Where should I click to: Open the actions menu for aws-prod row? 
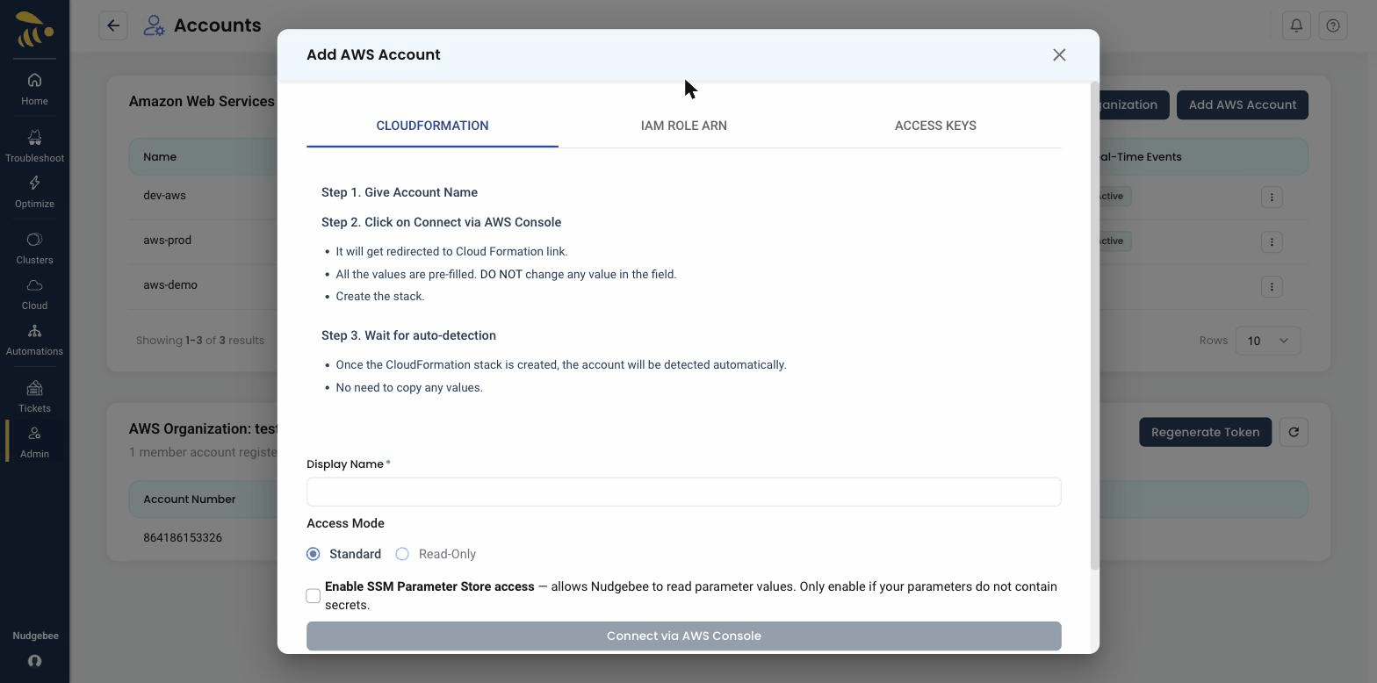coord(1272,241)
